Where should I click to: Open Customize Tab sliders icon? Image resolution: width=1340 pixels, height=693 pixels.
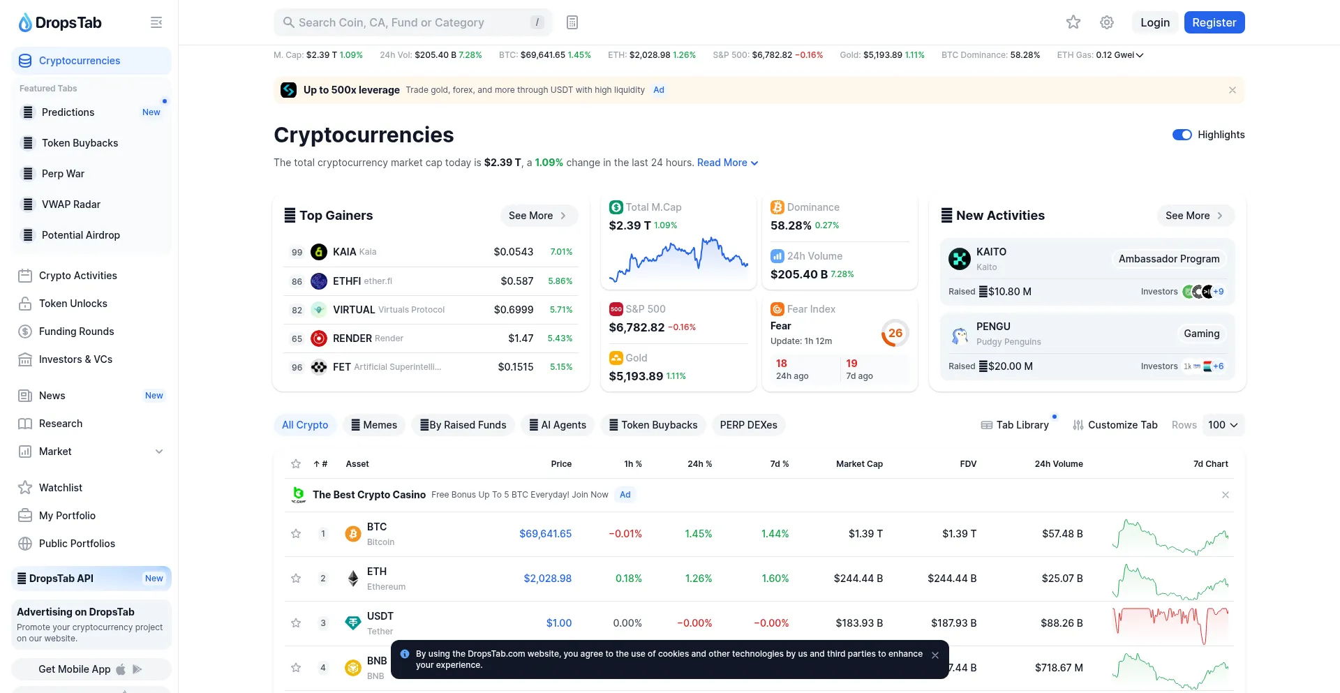pyautogui.click(x=1078, y=425)
